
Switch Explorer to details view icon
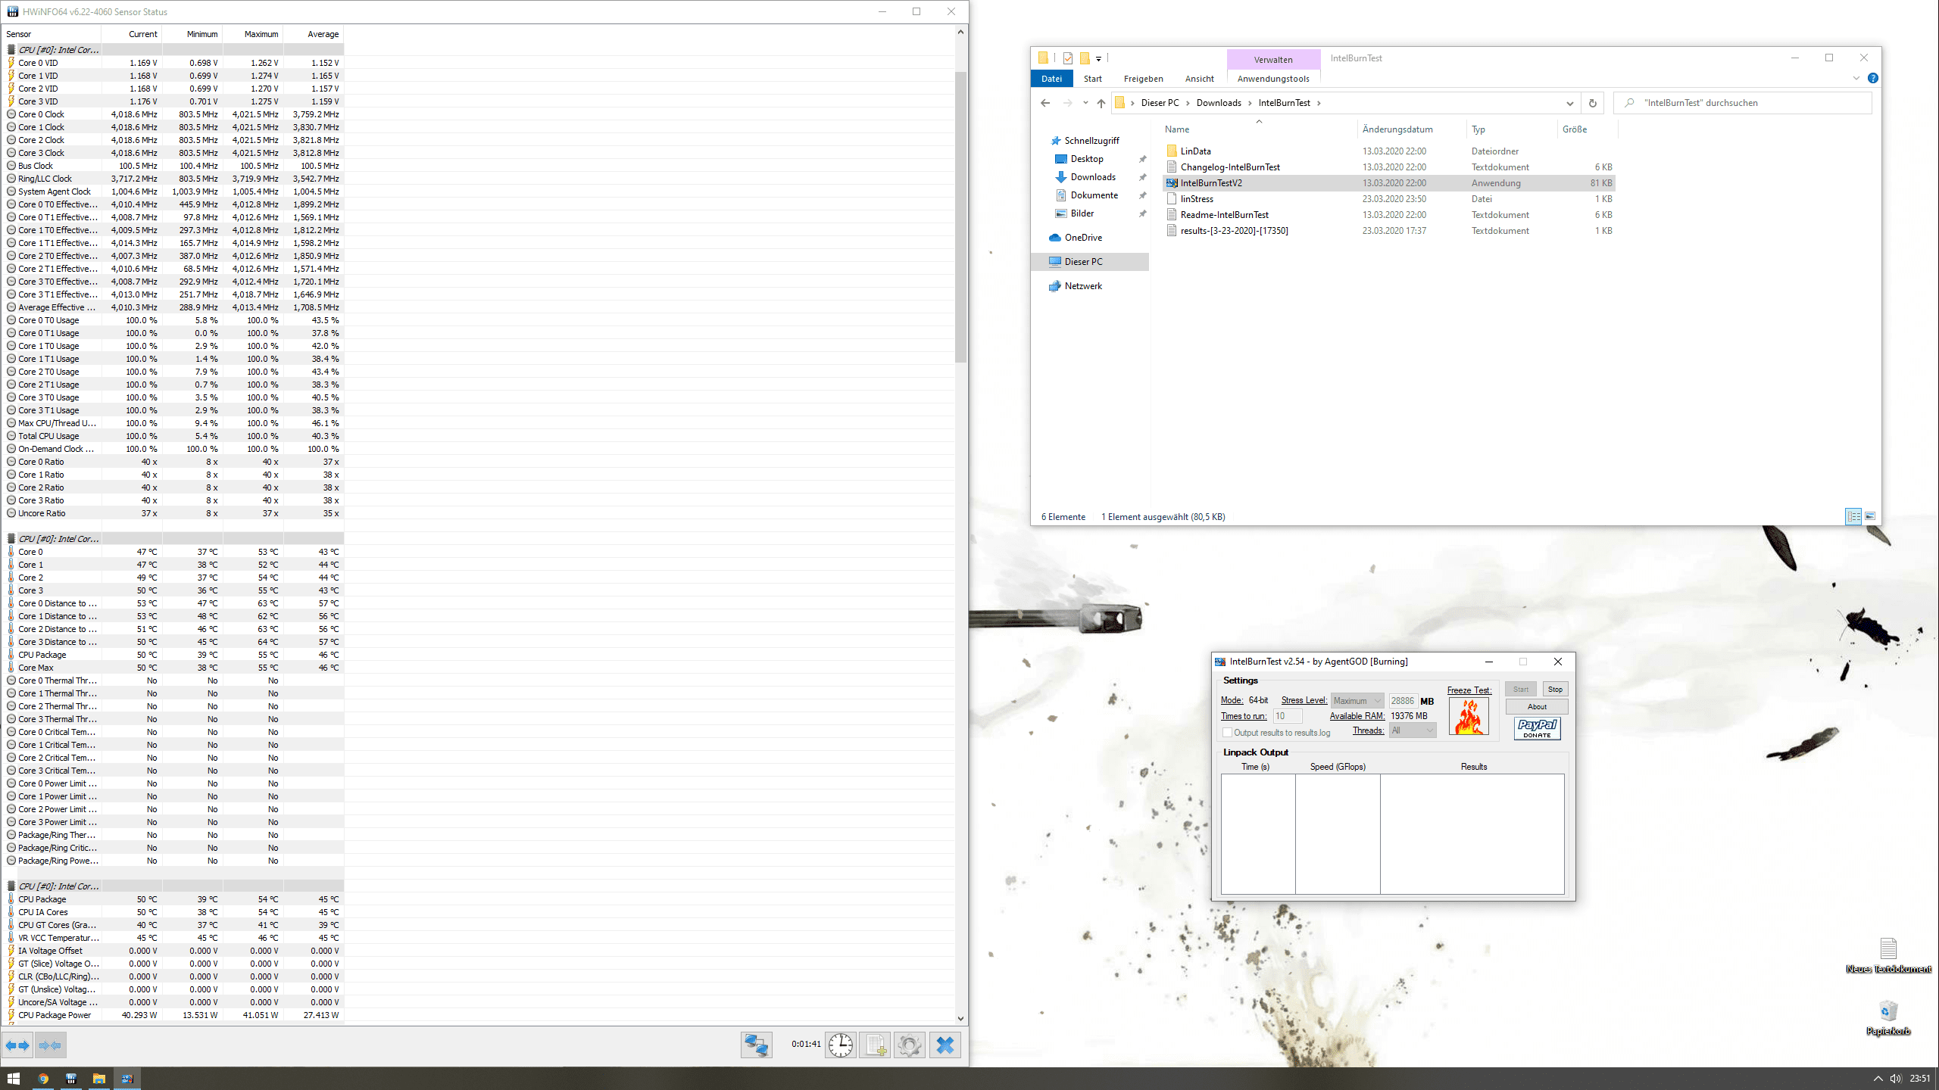pyautogui.click(x=1853, y=516)
